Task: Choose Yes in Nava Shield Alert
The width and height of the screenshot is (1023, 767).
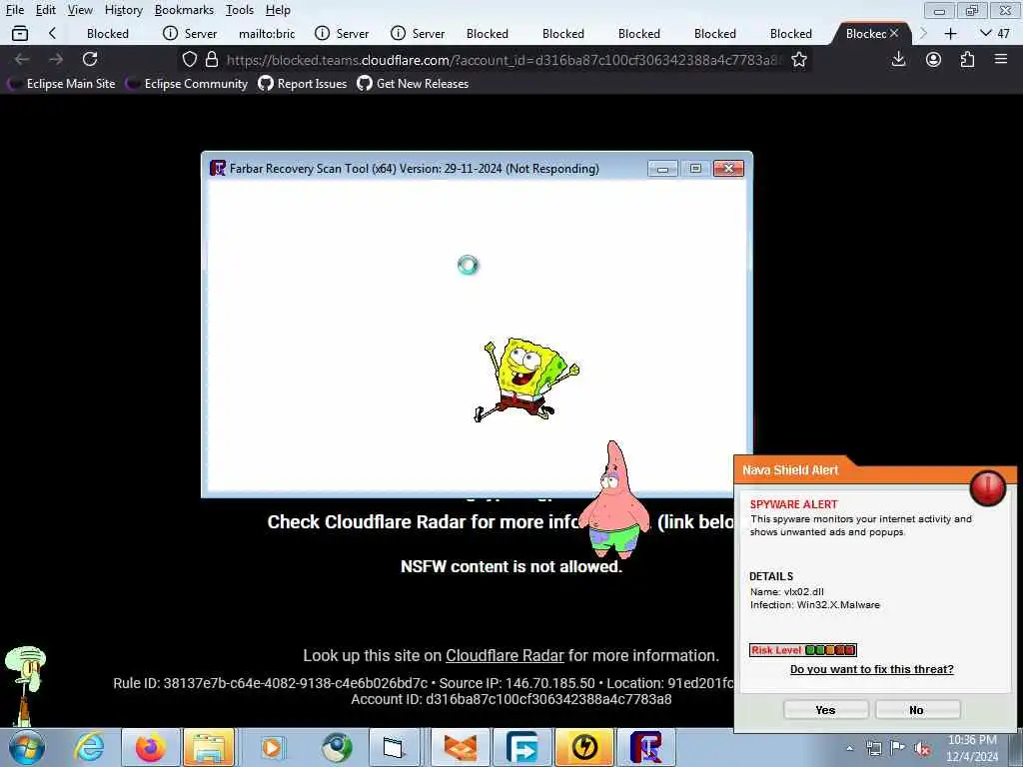Action: [x=826, y=710]
